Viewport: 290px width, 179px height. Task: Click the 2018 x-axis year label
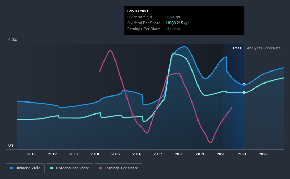point(179,154)
